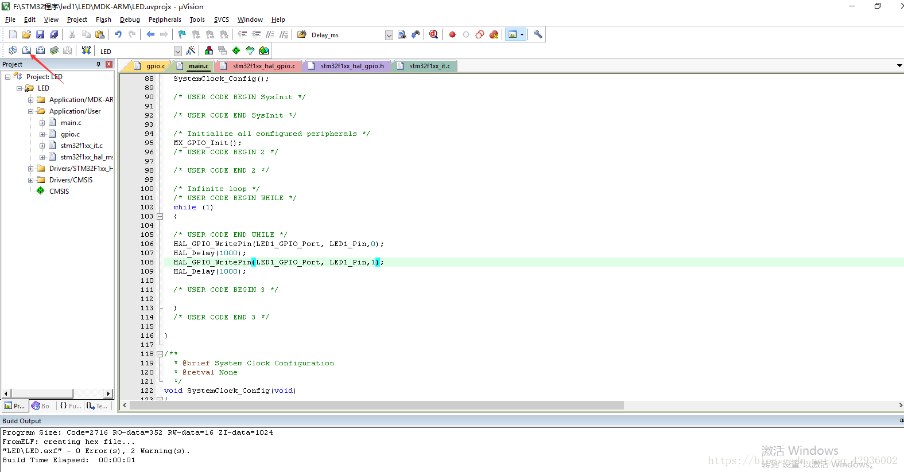Insert breakpoint using the red circle icon
Viewport: 904px width, 472px height.
click(x=452, y=34)
